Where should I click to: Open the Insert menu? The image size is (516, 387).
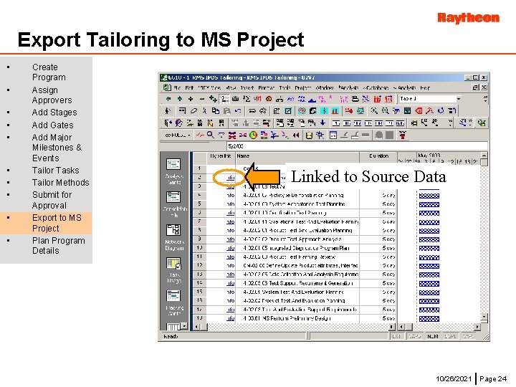(247, 88)
